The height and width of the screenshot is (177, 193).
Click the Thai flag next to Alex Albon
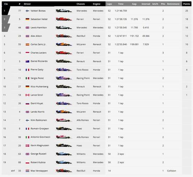click(x=27, y=36)
